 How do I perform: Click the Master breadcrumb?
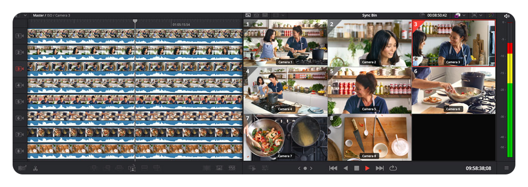pyautogui.click(x=38, y=15)
